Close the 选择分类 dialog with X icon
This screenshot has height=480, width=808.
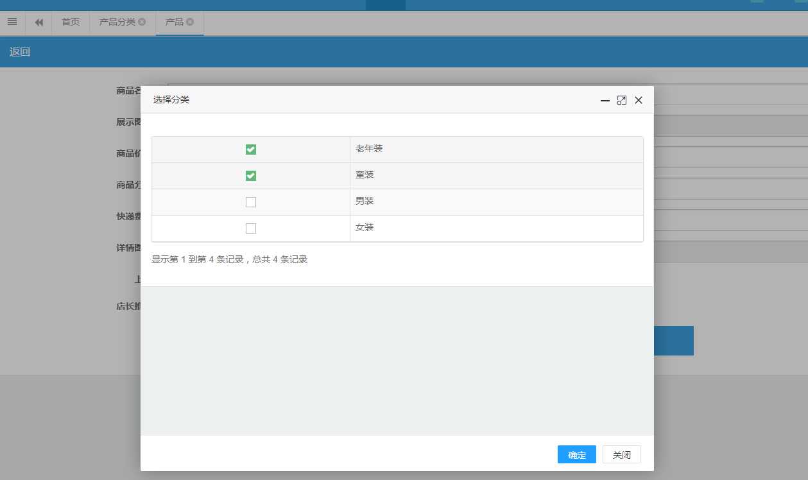pyautogui.click(x=639, y=100)
